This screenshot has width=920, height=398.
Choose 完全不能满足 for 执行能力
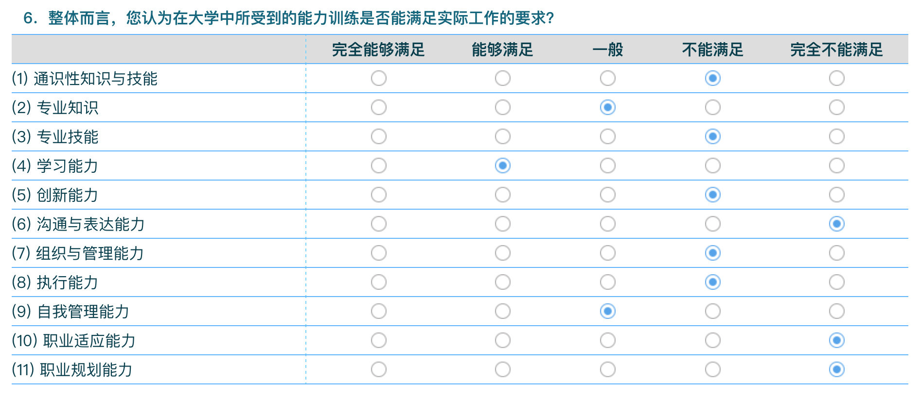pyautogui.click(x=836, y=282)
